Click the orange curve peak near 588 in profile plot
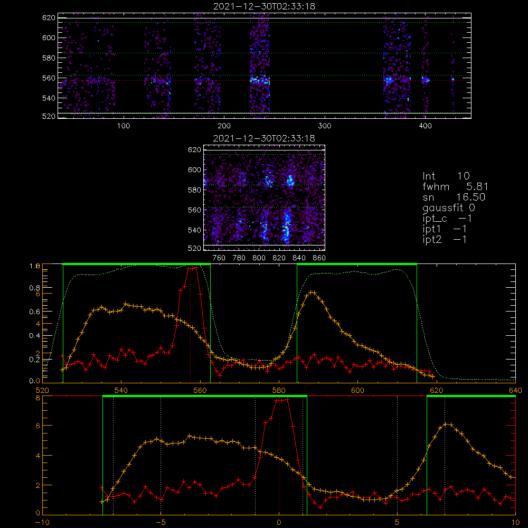This screenshot has height=528, width=528. coord(312,293)
